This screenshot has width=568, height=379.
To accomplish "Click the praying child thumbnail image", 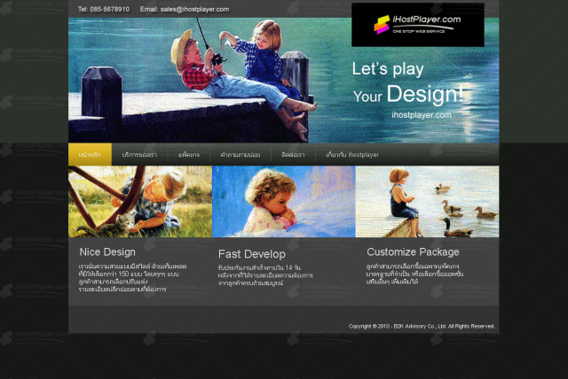I will pyautogui.click(x=284, y=202).
